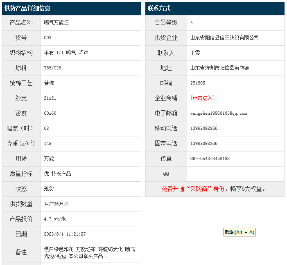Click the email address wangzhen19860105@qq.com
Screen dimensions: 287x265
(x=219, y=113)
